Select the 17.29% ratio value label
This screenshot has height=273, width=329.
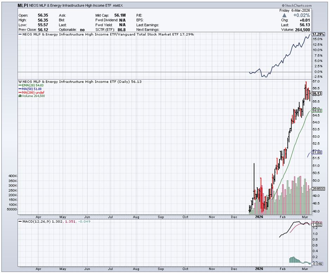point(319,34)
